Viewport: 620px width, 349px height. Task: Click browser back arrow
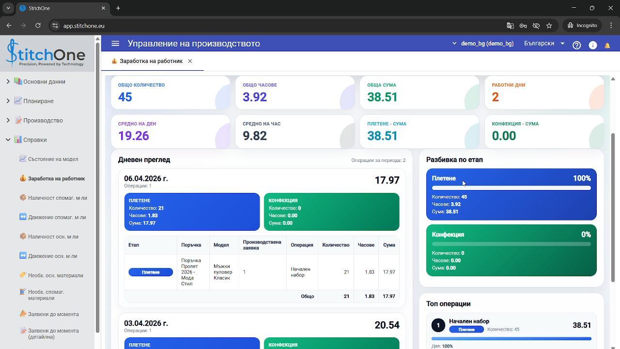point(9,26)
